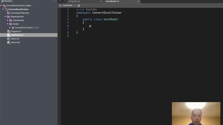Close the Program.cs tab

coord(101,1)
